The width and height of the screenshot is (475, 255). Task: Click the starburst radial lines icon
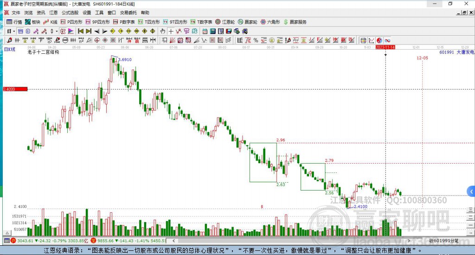click(x=105, y=40)
